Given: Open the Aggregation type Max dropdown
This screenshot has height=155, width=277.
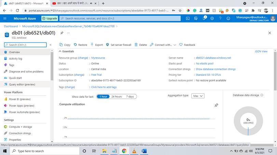Looking at the screenshot, I should (198, 96).
